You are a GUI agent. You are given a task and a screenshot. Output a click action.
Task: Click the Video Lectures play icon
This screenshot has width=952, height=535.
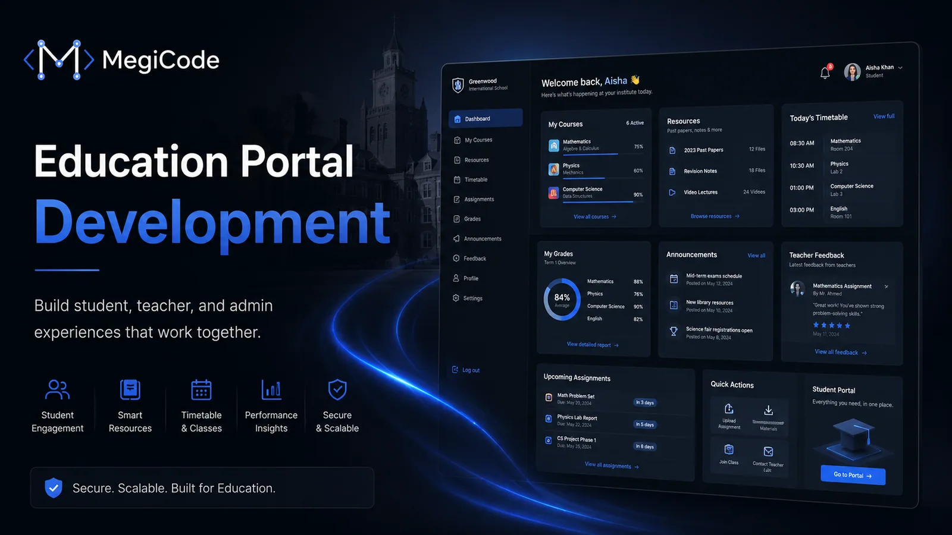coord(672,193)
